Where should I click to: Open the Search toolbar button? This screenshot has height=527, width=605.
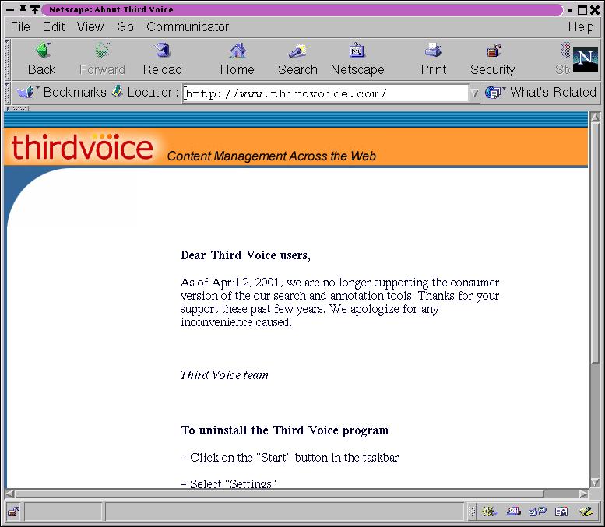[x=297, y=59]
